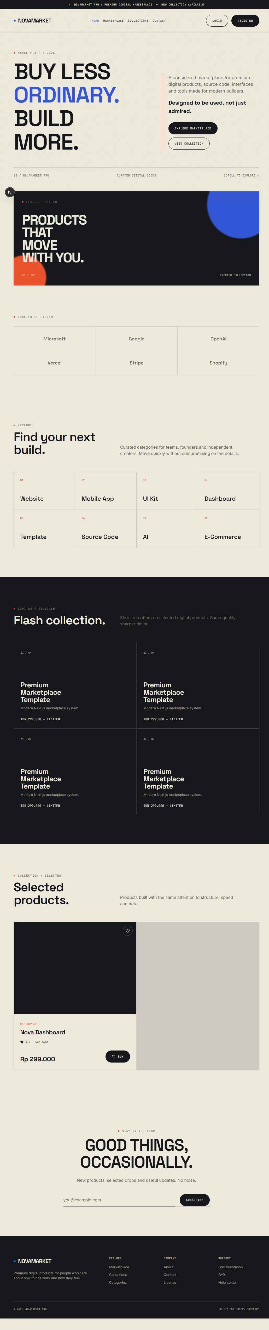Click the REGISTER button

point(245,21)
